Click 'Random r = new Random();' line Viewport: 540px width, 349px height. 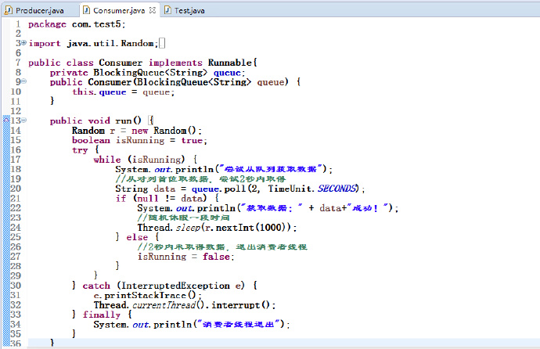coord(137,131)
